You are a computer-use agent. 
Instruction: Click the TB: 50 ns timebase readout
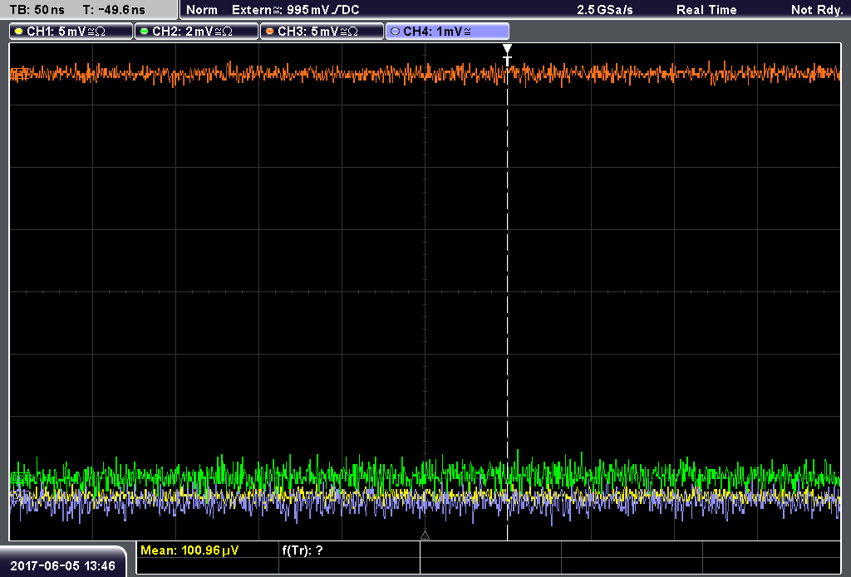[x=37, y=10]
